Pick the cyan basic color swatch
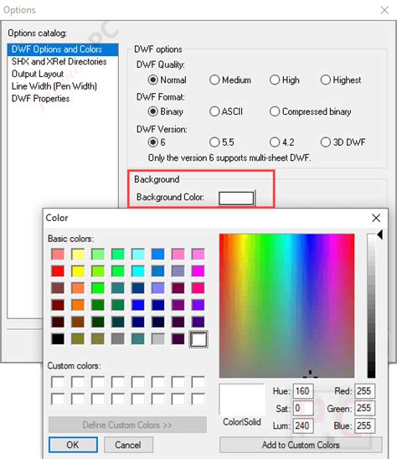Image resolution: width=397 pixels, height=459 pixels. click(x=138, y=271)
